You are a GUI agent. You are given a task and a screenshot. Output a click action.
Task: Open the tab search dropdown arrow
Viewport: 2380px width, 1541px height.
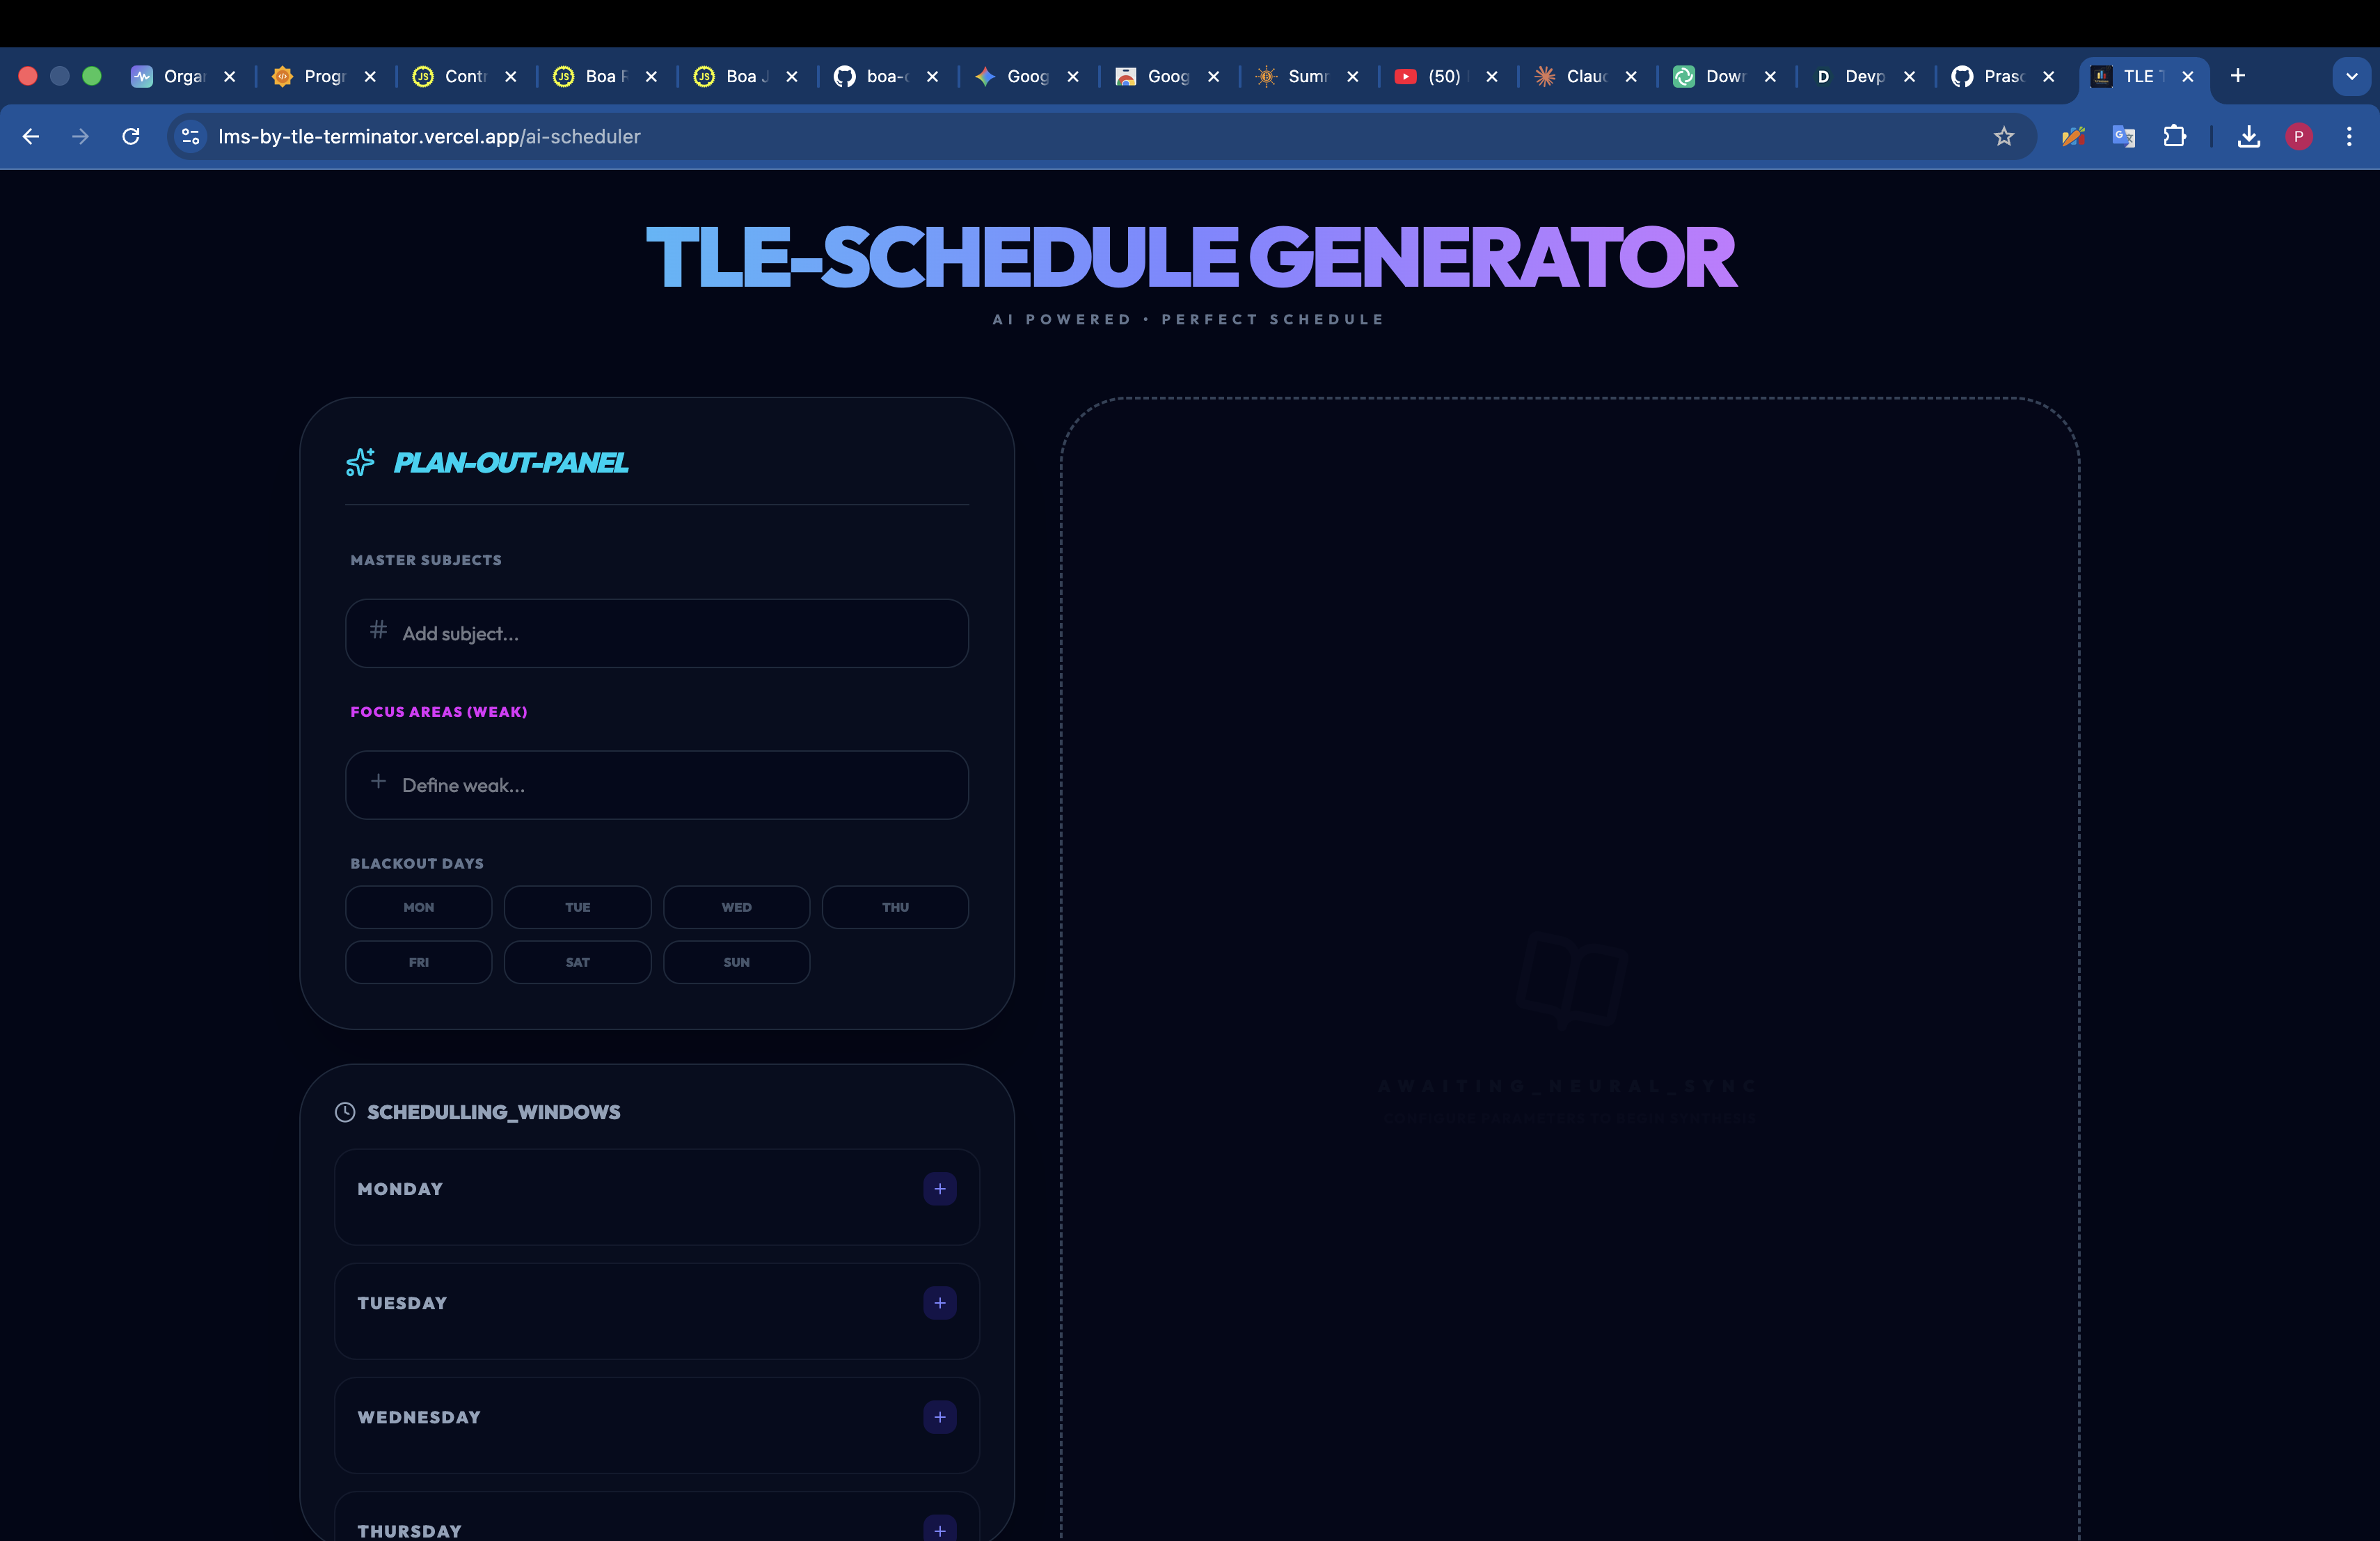tap(2351, 76)
